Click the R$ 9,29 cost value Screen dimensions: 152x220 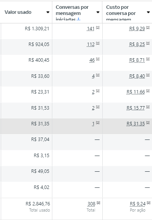(x=137, y=29)
